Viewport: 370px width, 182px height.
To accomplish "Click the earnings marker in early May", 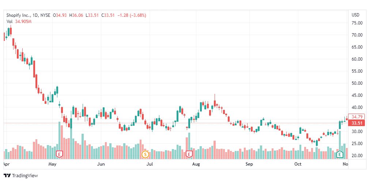I will click(60, 155).
